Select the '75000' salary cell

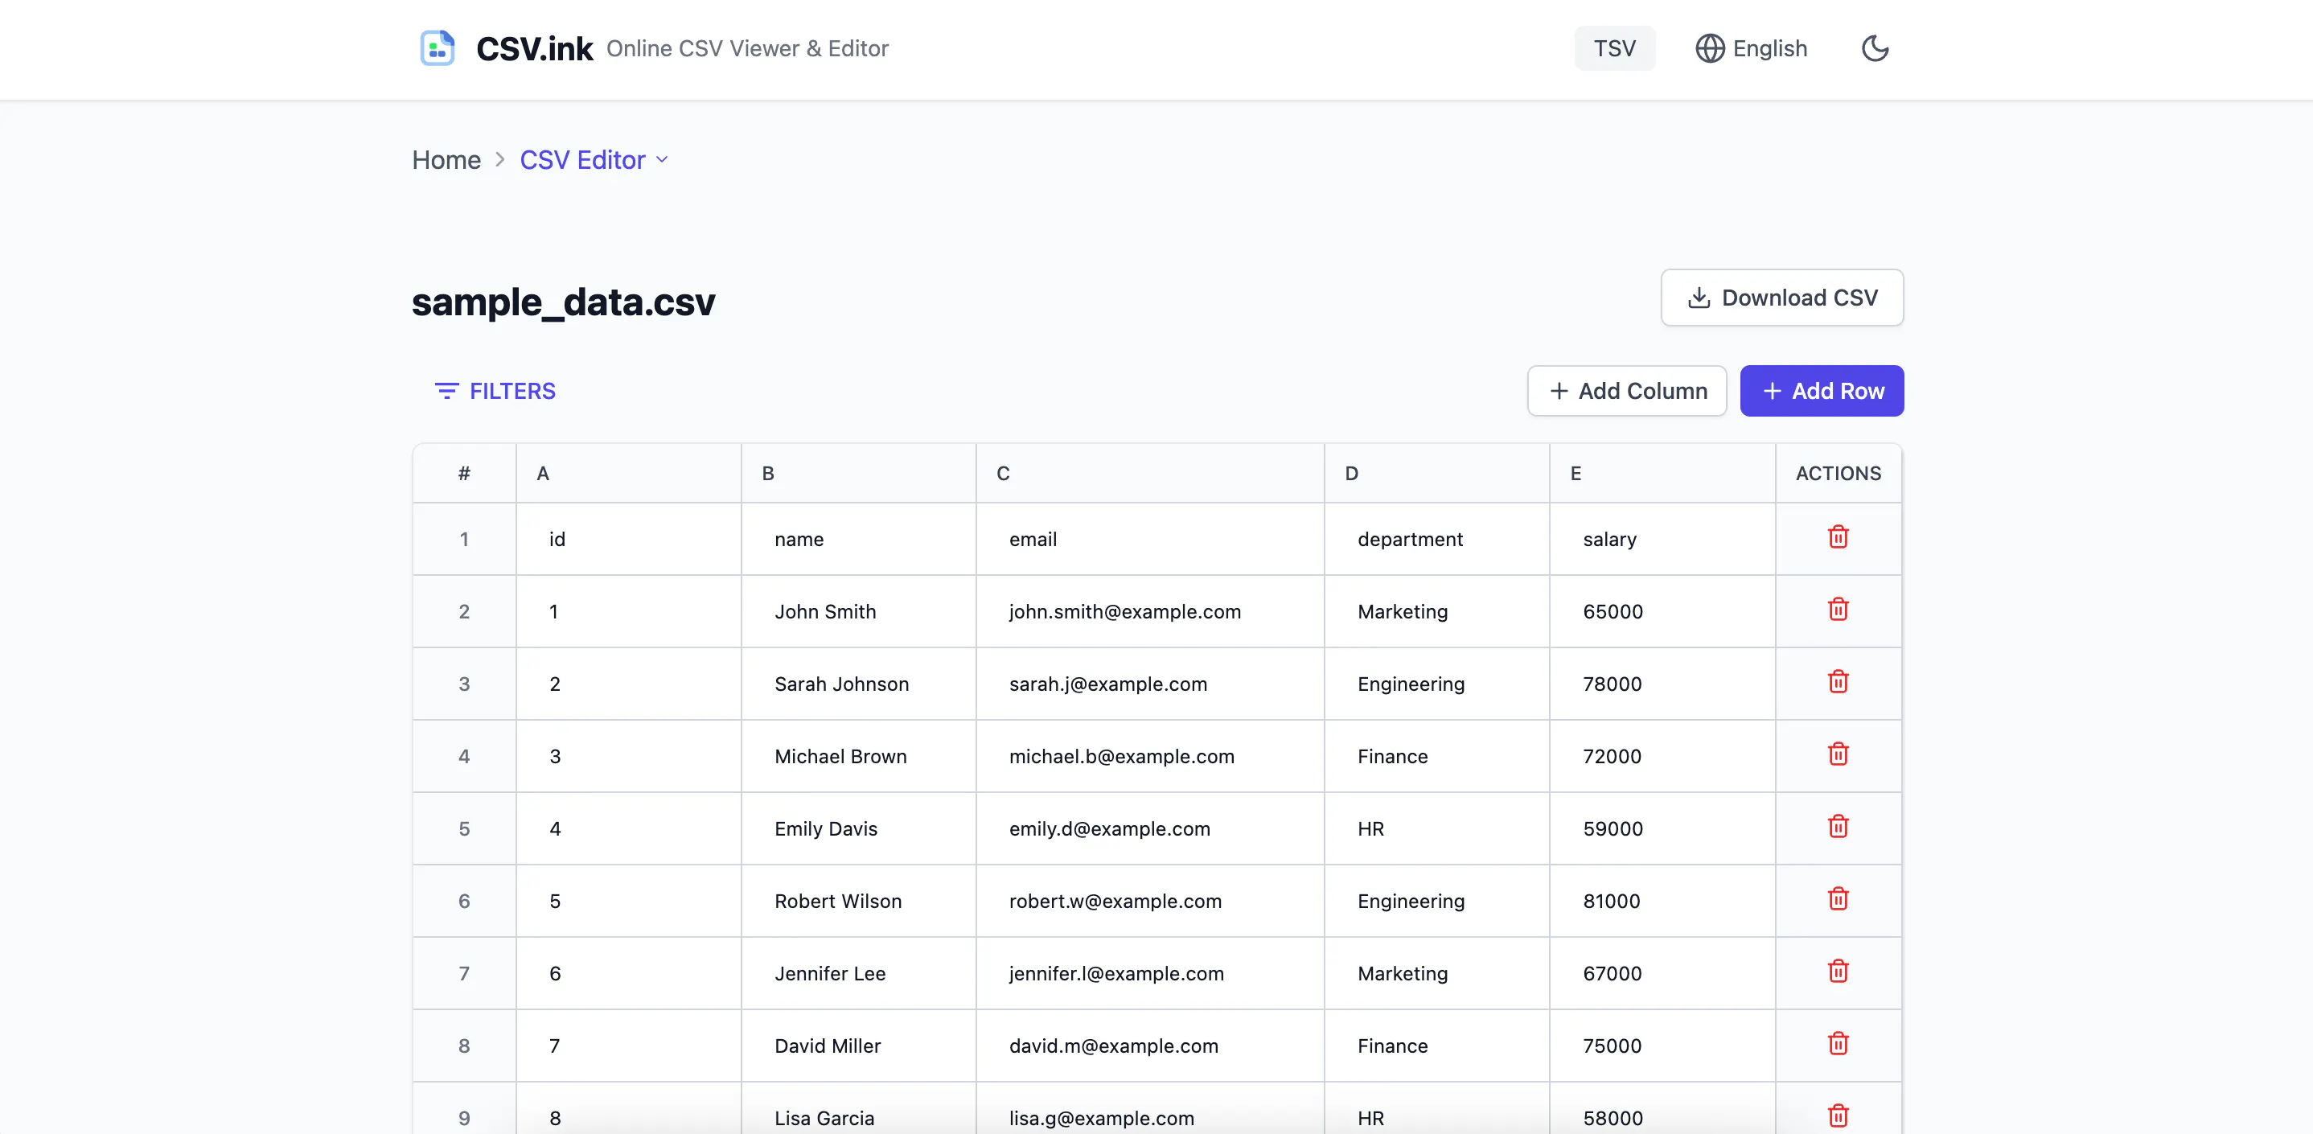(x=1662, y=1047)
